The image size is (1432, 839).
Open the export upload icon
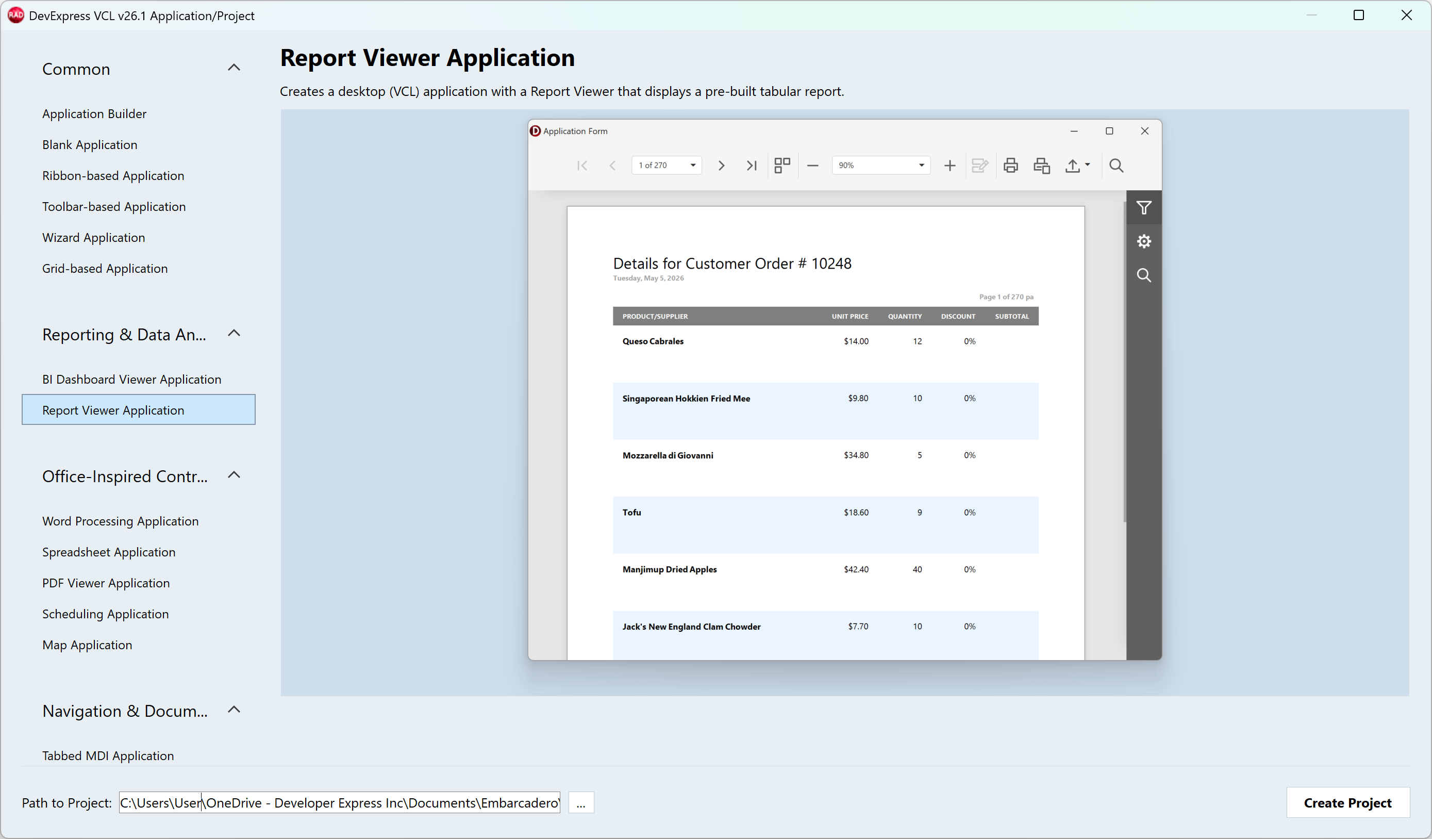[x=1072, y=166]
